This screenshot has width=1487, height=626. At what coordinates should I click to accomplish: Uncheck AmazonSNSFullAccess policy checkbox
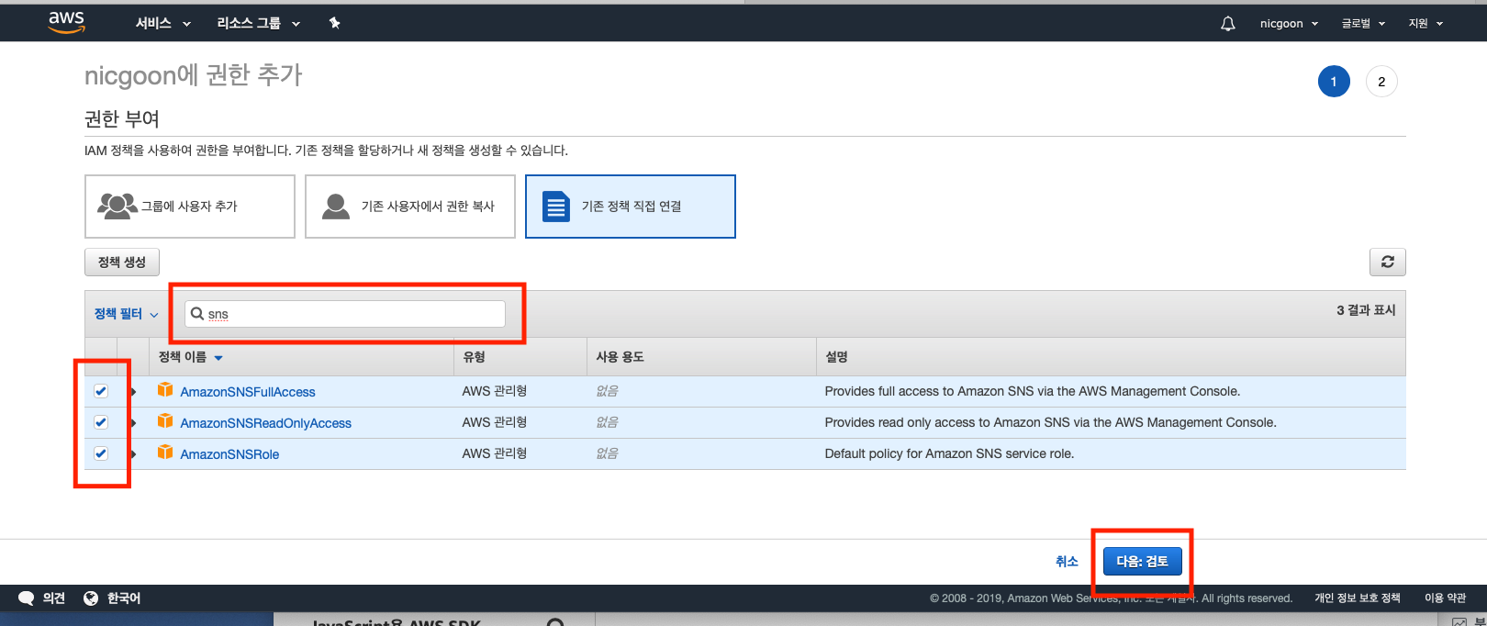click(101, 391)
